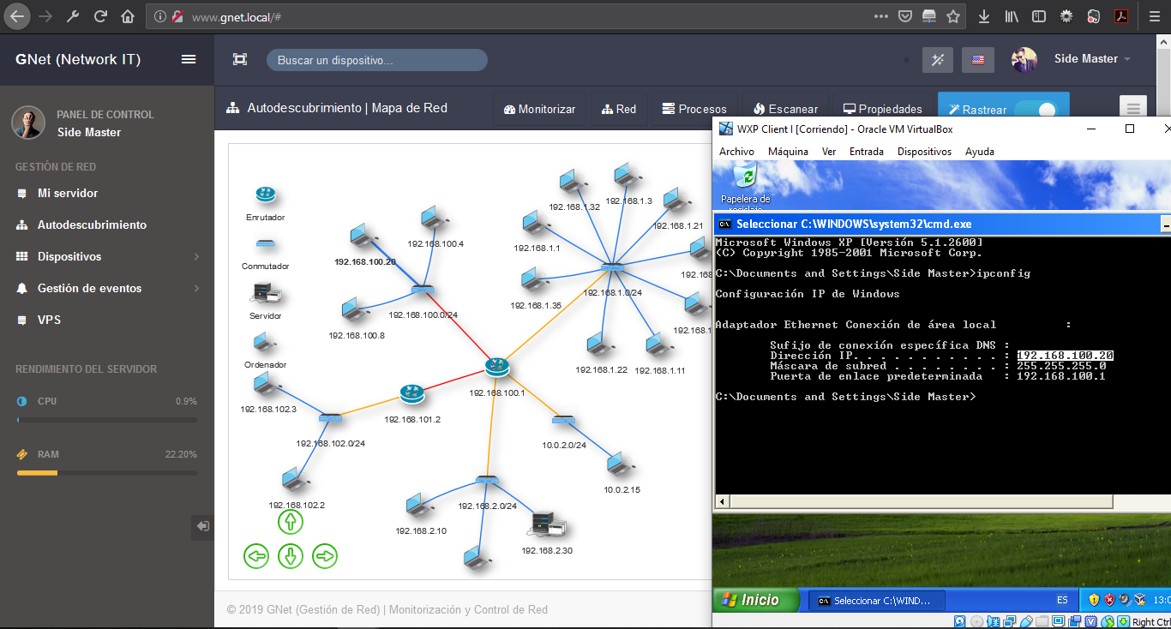
Task: Focus the 'Buscar un dispositivo' search field
Action: pos(377,60)
